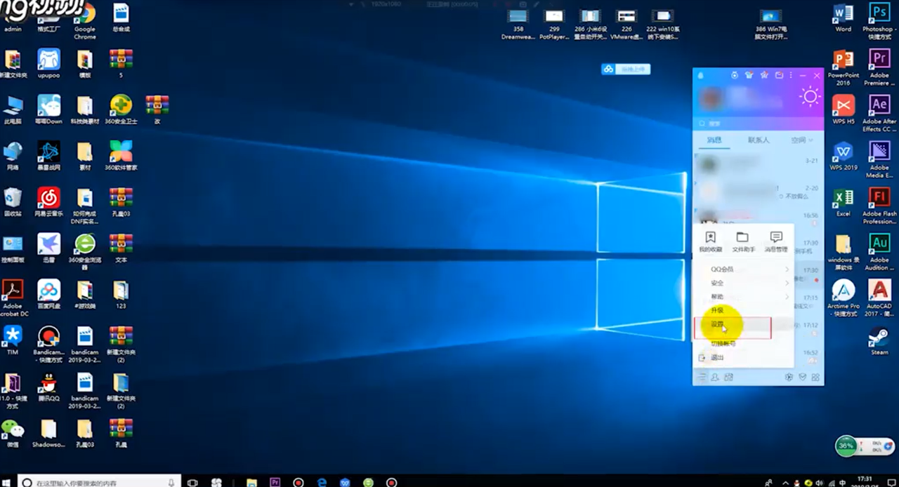Switch to the 消息 tab in QQ
The width and height of the screenshot is (899, 487).
[x=714, y=140]
